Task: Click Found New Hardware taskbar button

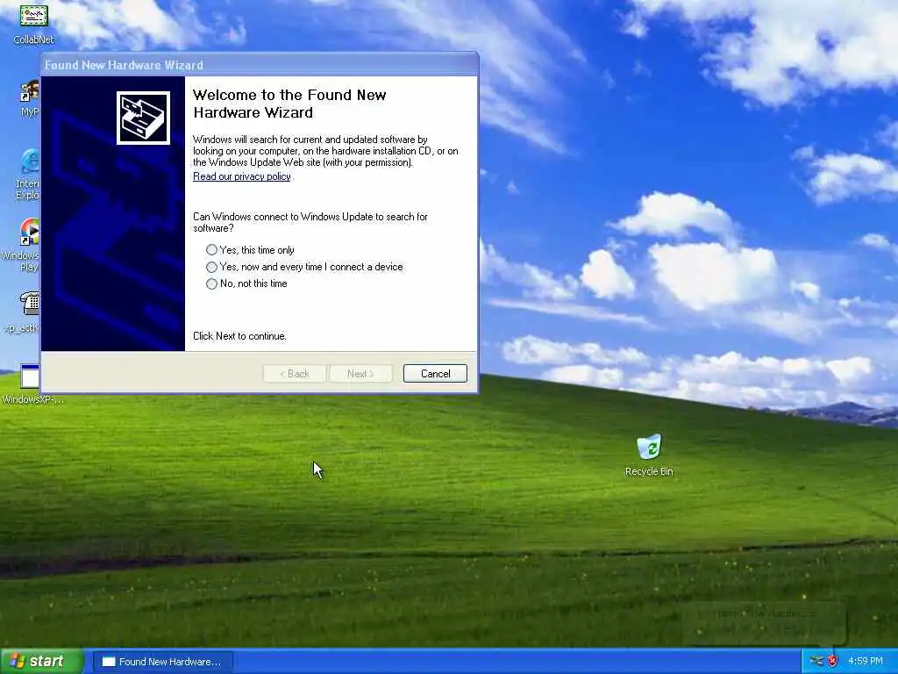Action: 162,662
